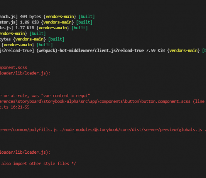Click {vendors~main} on the line starting with bytes
Screen dimensions: 206x178
click(30, 39)
